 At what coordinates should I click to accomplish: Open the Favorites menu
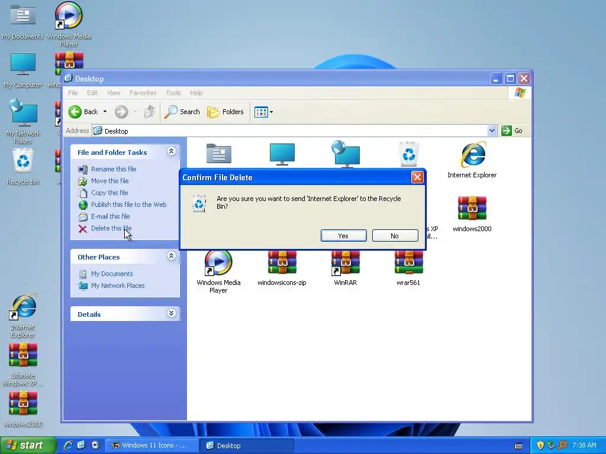click(143, 93)
